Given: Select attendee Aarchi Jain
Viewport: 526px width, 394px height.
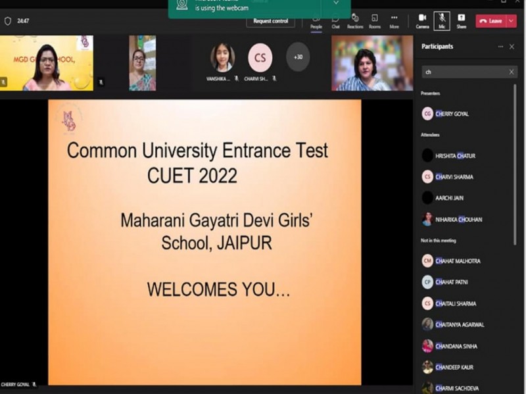Looking at the screenshot, I should pyautogui.click(x=466, y=198).
